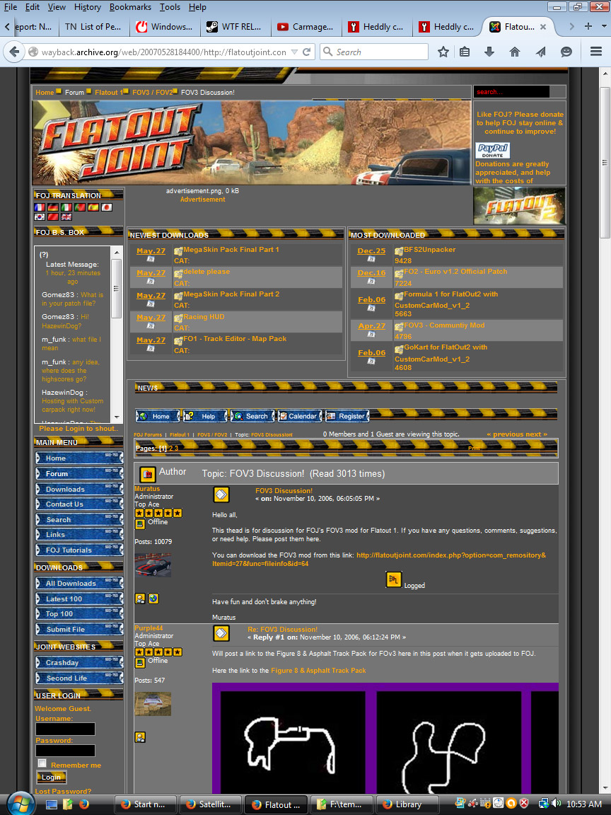Open the speech-bubble chat icon in toolbar
Viewport: 611px width, 815px height.
[566, 52]
